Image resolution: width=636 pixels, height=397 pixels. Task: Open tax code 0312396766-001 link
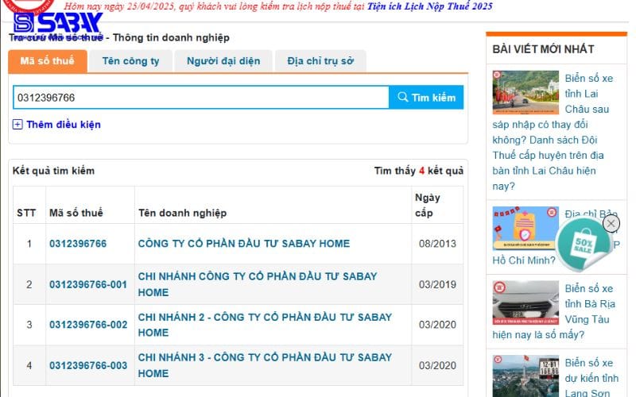click(x=88, y=284)
